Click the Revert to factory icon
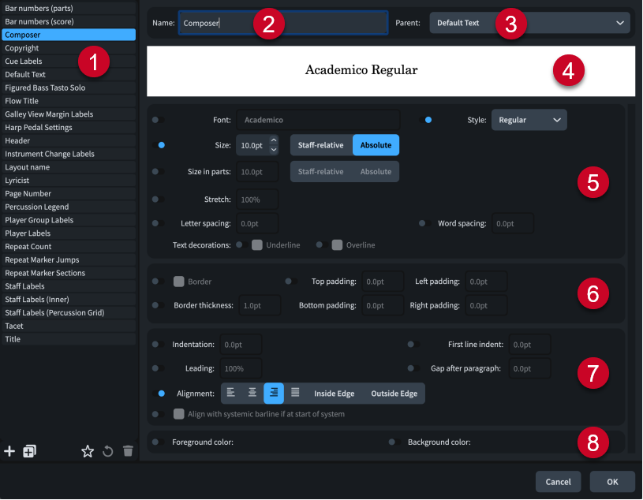643x500 pixels. 108,451
